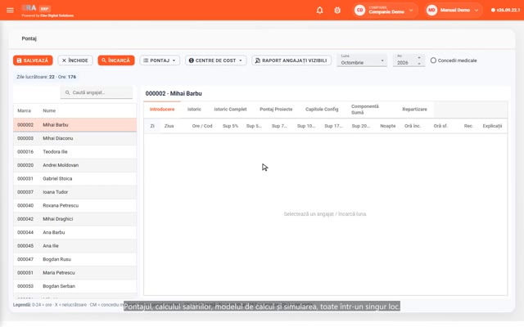Click the Explicații column header
The width and height of the screenshot is (524, 327).
(x=492, y=126)
